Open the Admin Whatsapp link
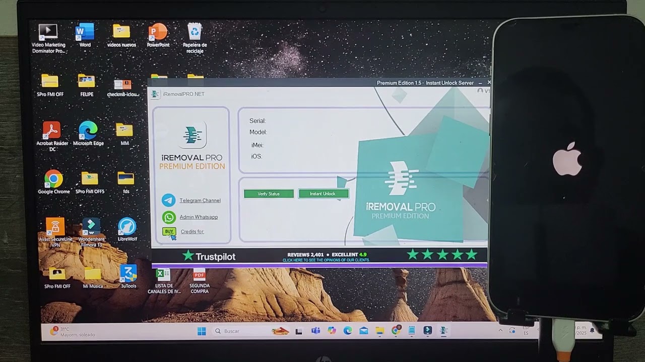 199,217
